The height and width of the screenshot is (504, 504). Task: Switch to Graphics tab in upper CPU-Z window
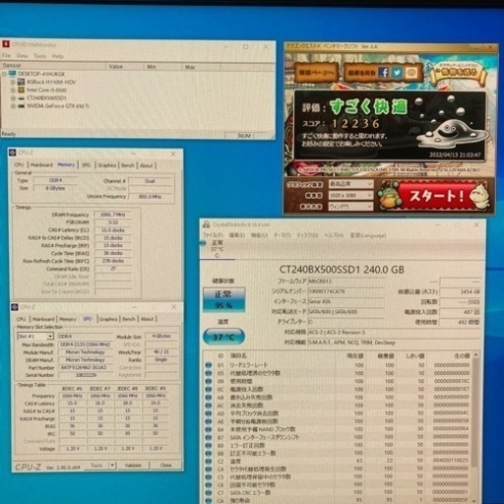tap(107, 165)
